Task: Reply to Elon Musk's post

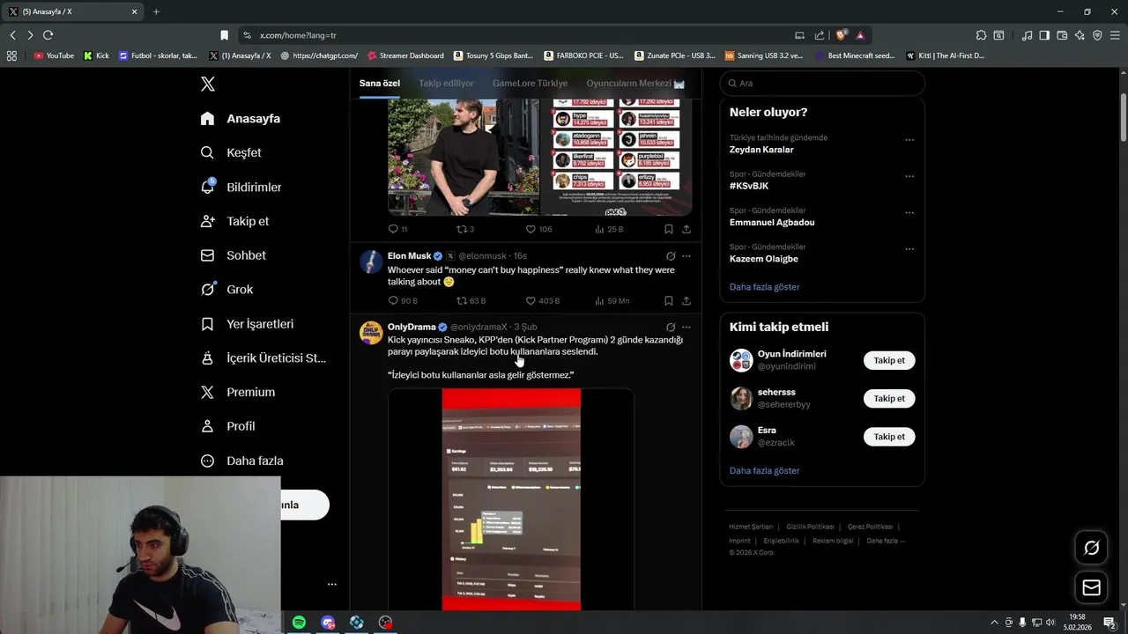Action: [x=403, y=301]
